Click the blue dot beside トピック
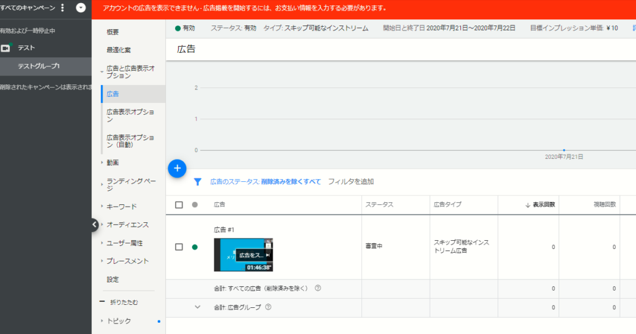The image size is (636, 334). click(x=159, y=322)
